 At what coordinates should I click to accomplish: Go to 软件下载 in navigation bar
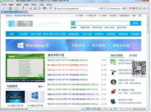(87, 34)
